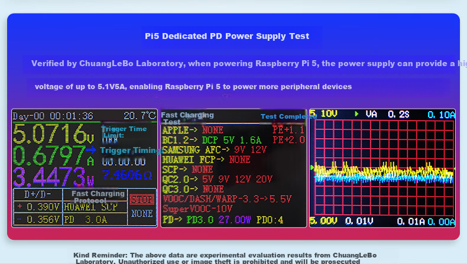Click the 5.00V lower scale label
The height and width of the screenshot is (264, 467).
coord(323,221)
